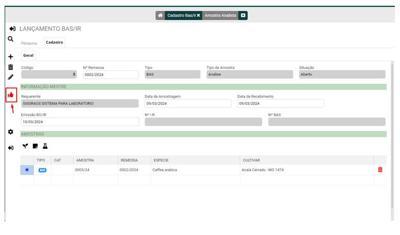Image resolution: width=400 pixels, height=235 pixels.
Task: Click the seedling icon above the samples table
Action: 25,147
